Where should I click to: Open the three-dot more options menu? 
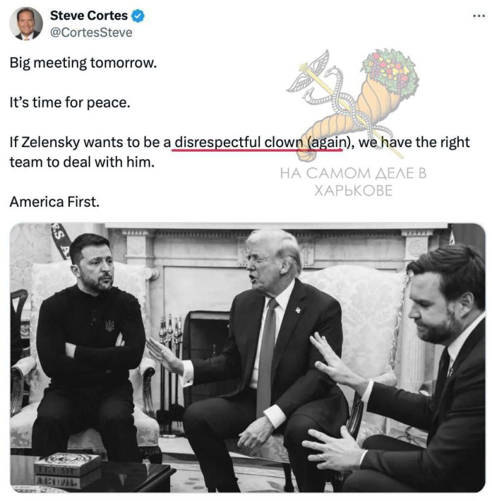[479, 16]
